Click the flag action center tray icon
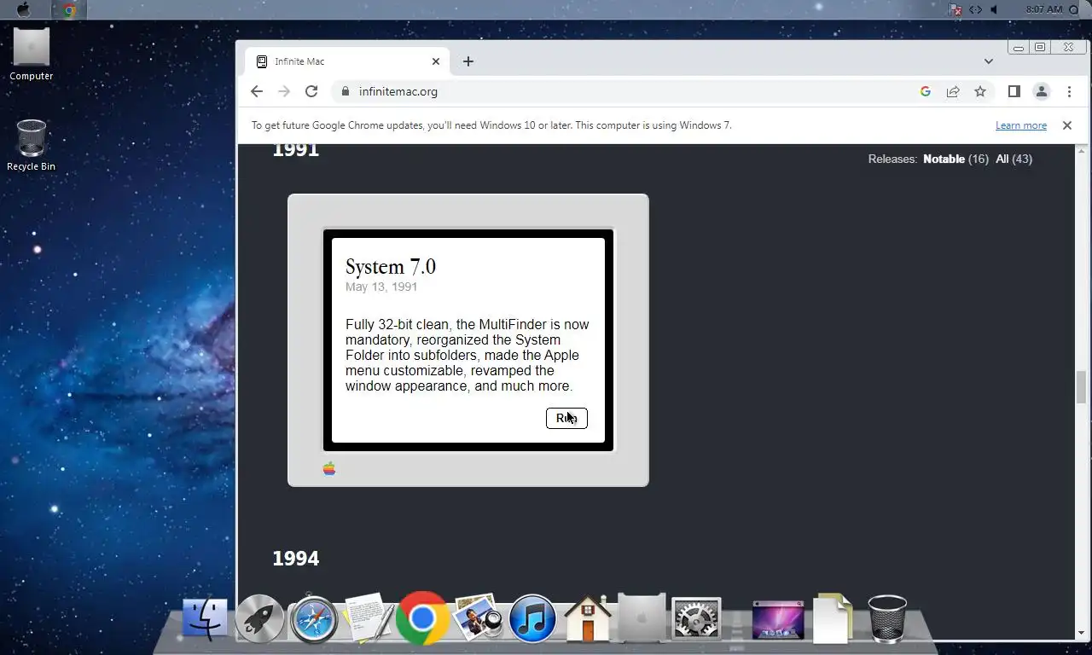Viewport: 1092px width, 655px height. [956, 9]
